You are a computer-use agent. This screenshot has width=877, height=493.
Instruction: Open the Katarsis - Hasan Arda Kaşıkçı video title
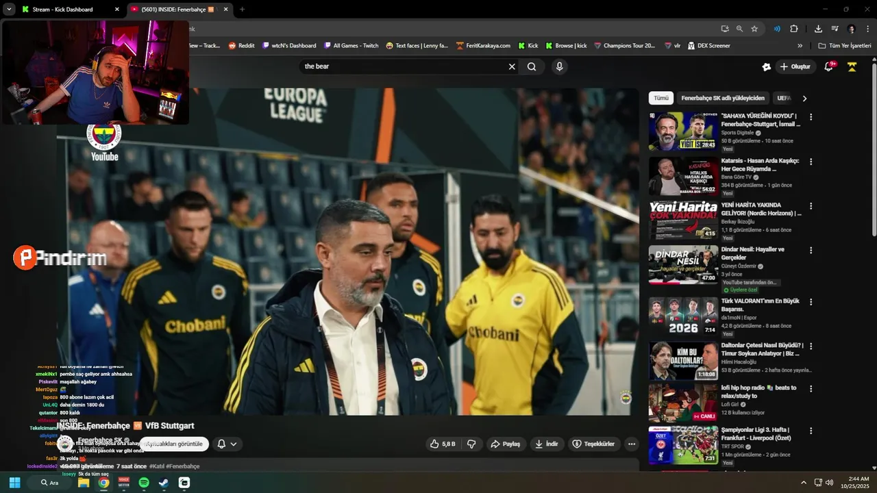coord(760,164)
